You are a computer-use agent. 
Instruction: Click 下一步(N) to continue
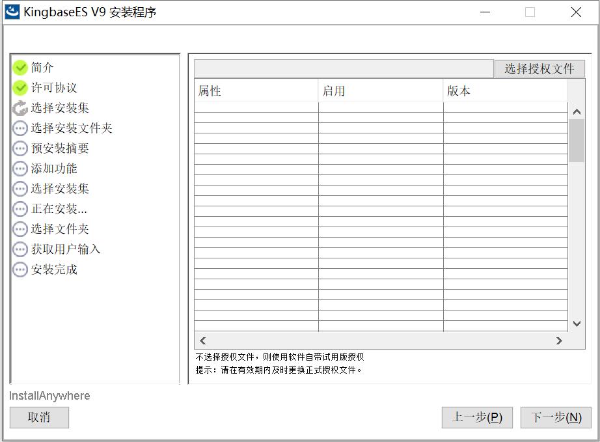click(x=556, y=417)
